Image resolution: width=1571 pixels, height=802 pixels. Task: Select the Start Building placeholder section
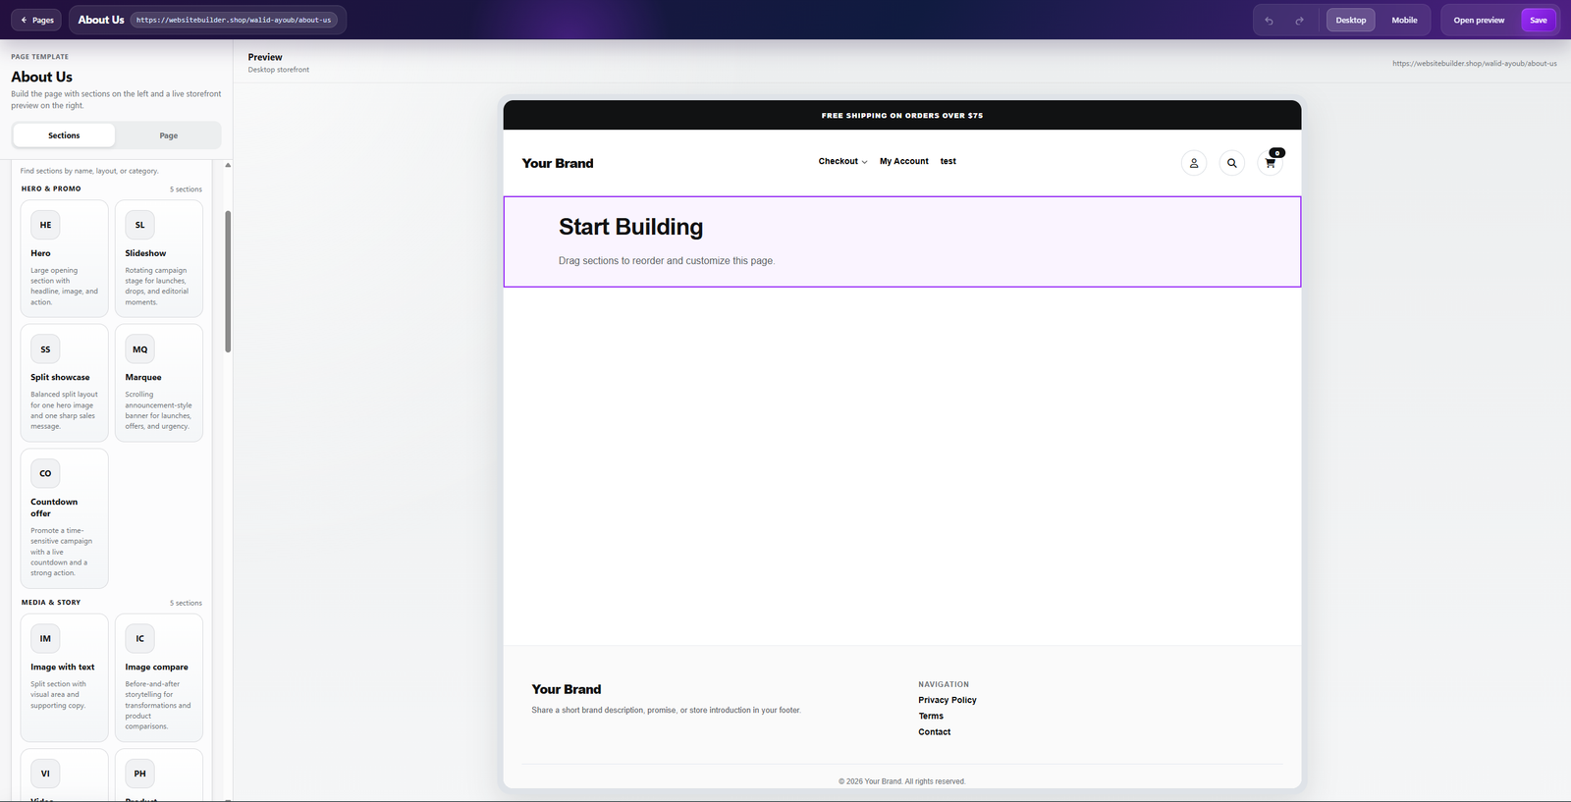pyautogui.click(x=902, y=241)
